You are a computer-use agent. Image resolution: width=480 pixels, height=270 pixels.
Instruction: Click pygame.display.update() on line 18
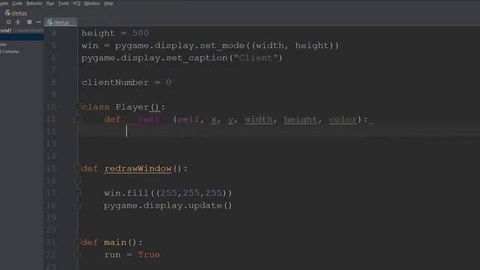[168, 205]
